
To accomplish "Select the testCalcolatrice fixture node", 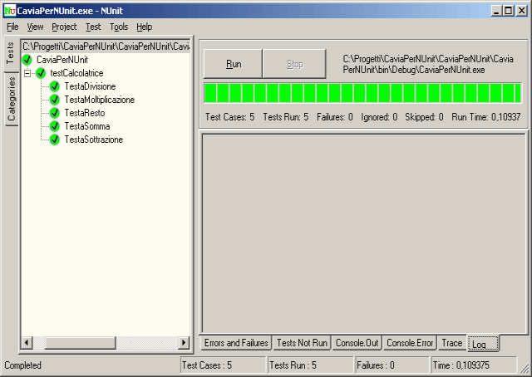I will coord(76,73).
